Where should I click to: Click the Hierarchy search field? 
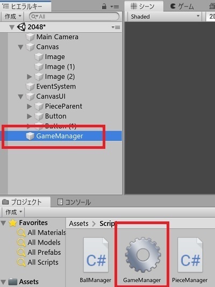[74, 17]
